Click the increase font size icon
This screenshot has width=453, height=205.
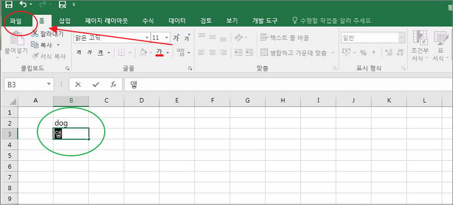(x=176, y=38)
